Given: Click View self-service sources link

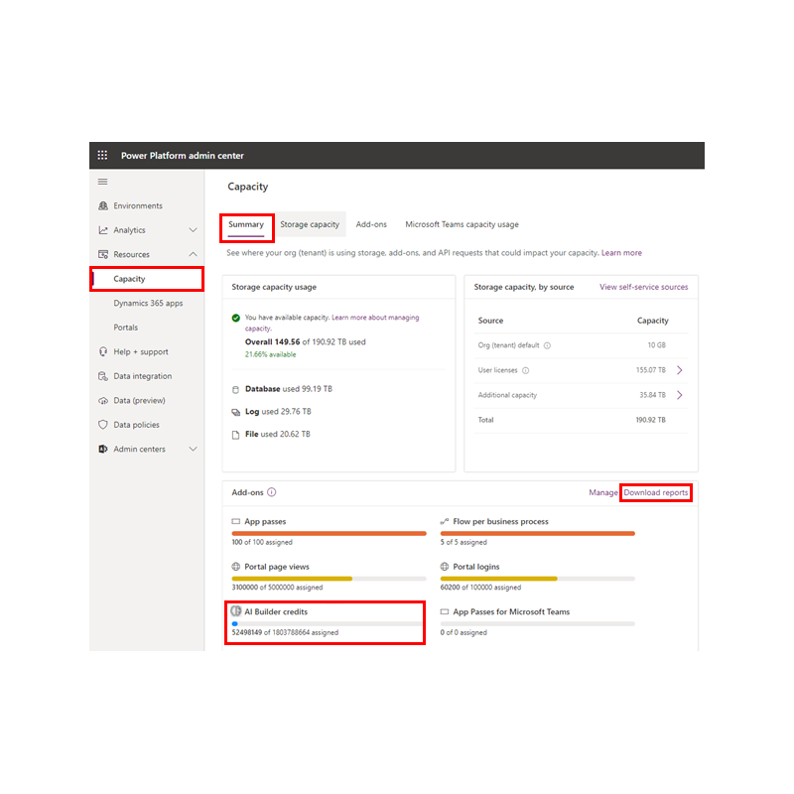Looking at the screenshot, I should click(x=643, y=287).
